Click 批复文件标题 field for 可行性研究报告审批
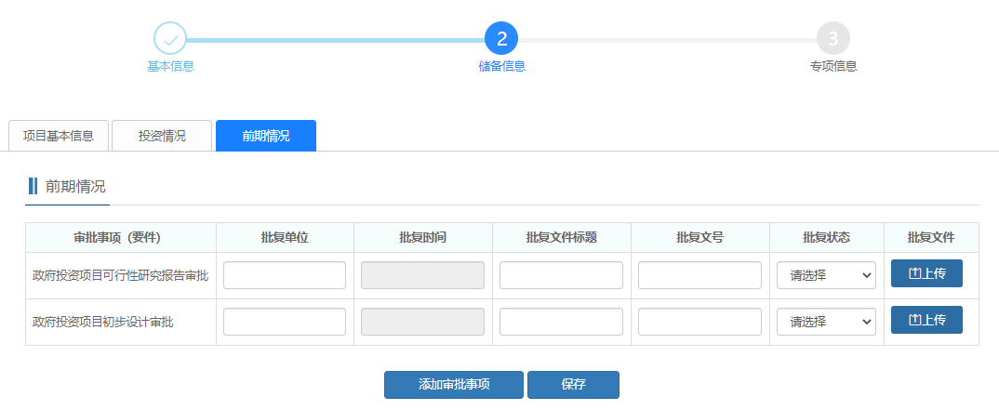The width and height of the screenshot is (999, 410). coord(561,275)
